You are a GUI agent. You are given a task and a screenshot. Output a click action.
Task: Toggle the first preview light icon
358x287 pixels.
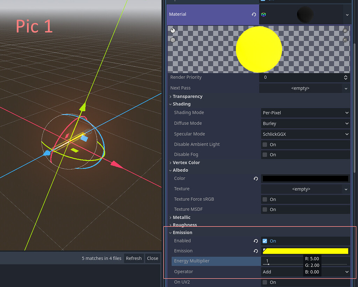pos(345,30)
